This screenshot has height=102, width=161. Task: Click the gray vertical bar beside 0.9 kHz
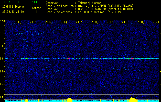5,59
